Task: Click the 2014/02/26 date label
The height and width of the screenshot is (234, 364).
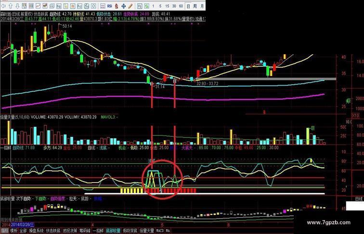Action: click(x=23, y=225)
